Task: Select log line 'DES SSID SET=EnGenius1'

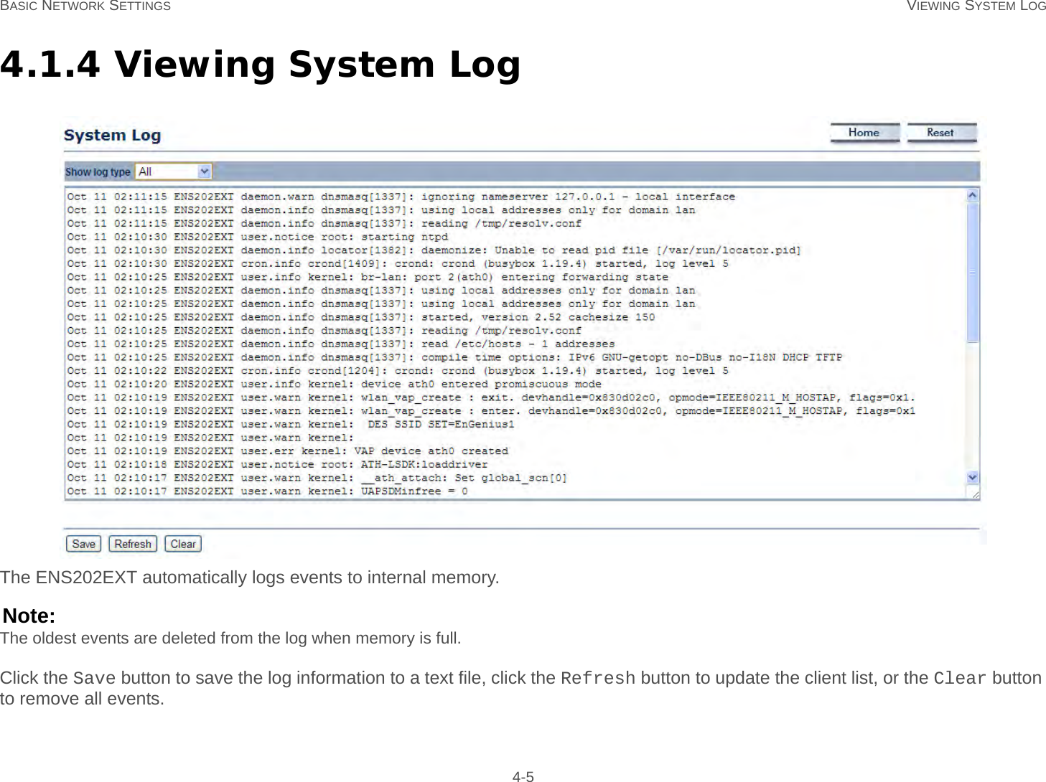Action: 291,424
